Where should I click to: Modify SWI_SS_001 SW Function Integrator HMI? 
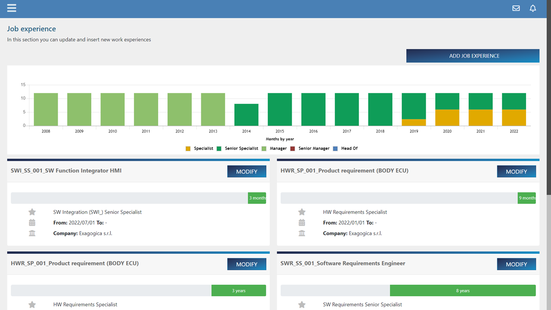pyautogui.click(x=247, y=171)
